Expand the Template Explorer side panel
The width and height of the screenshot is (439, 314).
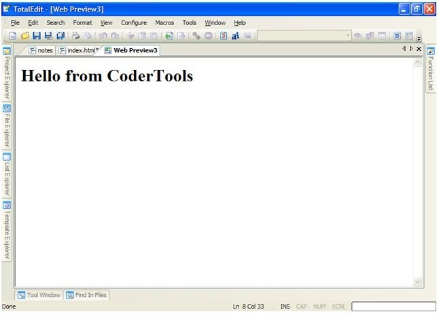(x=7, y=232)
